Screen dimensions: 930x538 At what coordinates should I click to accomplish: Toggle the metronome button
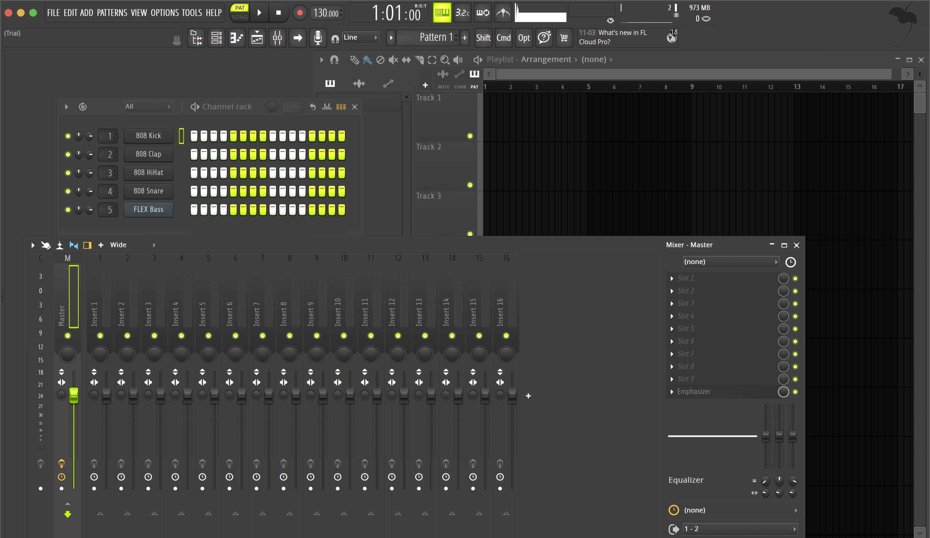tap(503, 13)
